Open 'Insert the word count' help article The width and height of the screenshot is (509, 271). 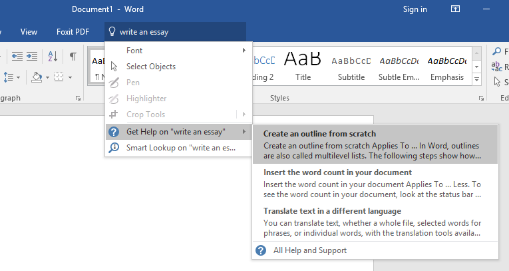(375, 183)
